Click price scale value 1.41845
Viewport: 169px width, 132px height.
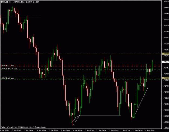pos(165,104)
